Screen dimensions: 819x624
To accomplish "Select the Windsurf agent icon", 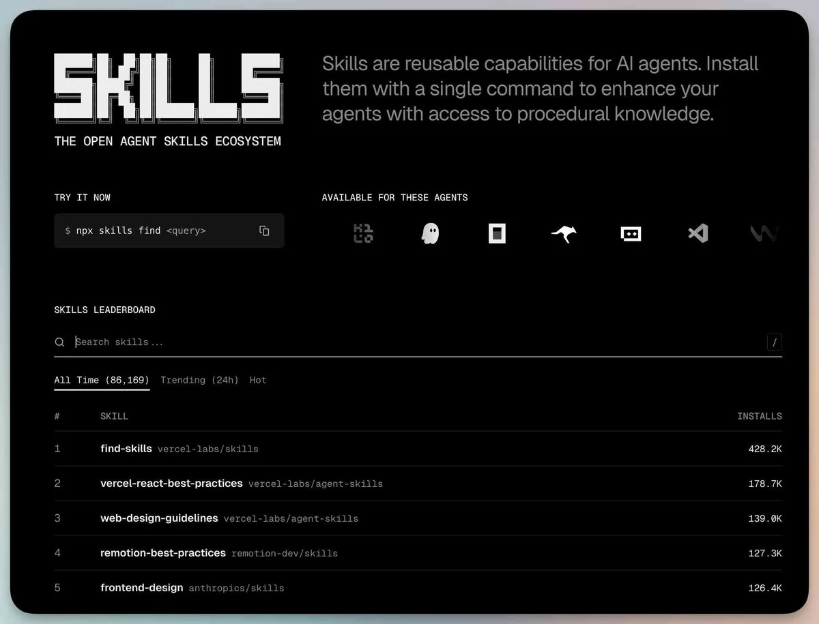I will (x=764, y=233).
